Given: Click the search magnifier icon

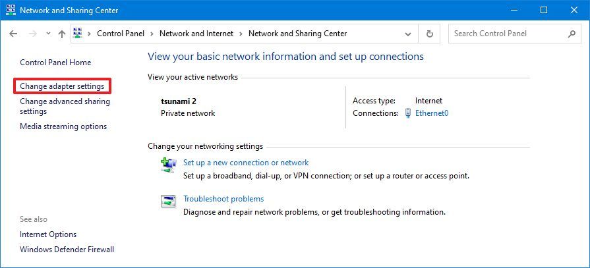Looking at the screenshot, I should (x=572, y=34).
